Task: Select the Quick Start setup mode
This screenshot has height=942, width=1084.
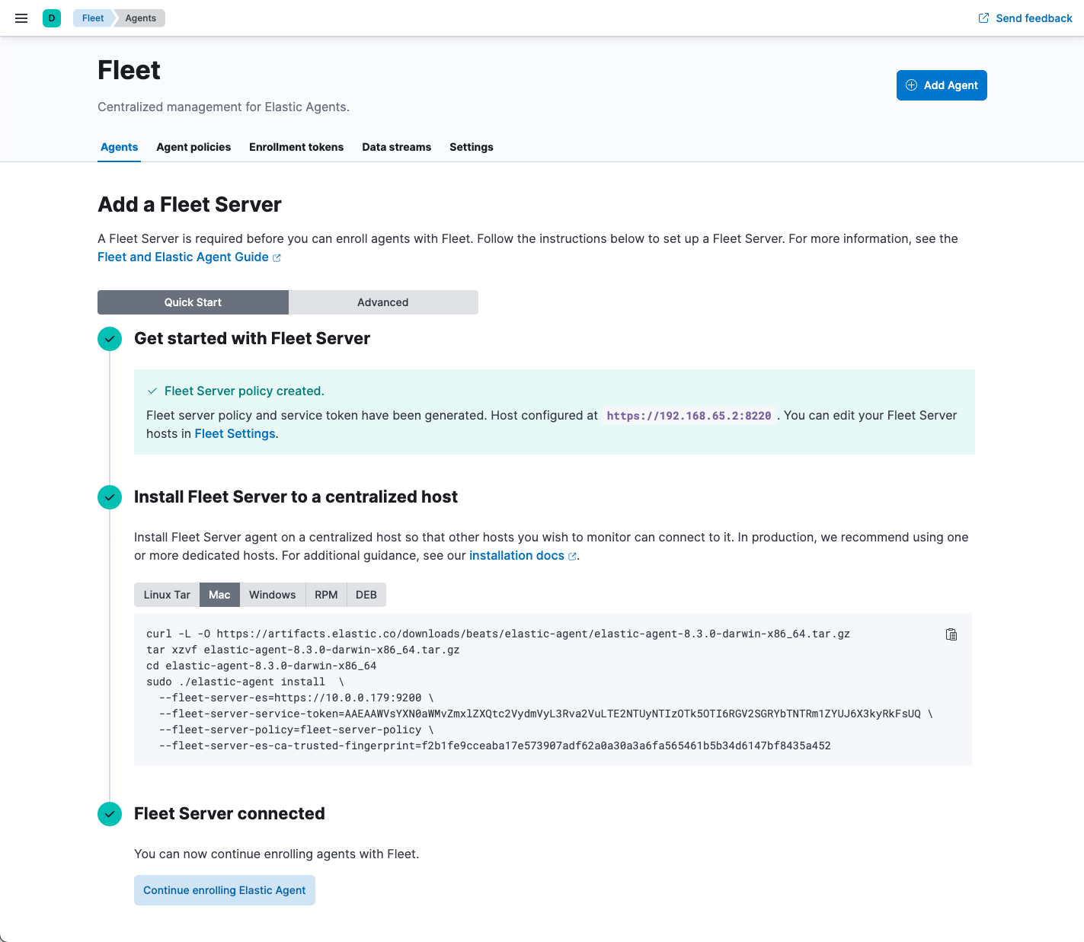Action: (192, 302)
